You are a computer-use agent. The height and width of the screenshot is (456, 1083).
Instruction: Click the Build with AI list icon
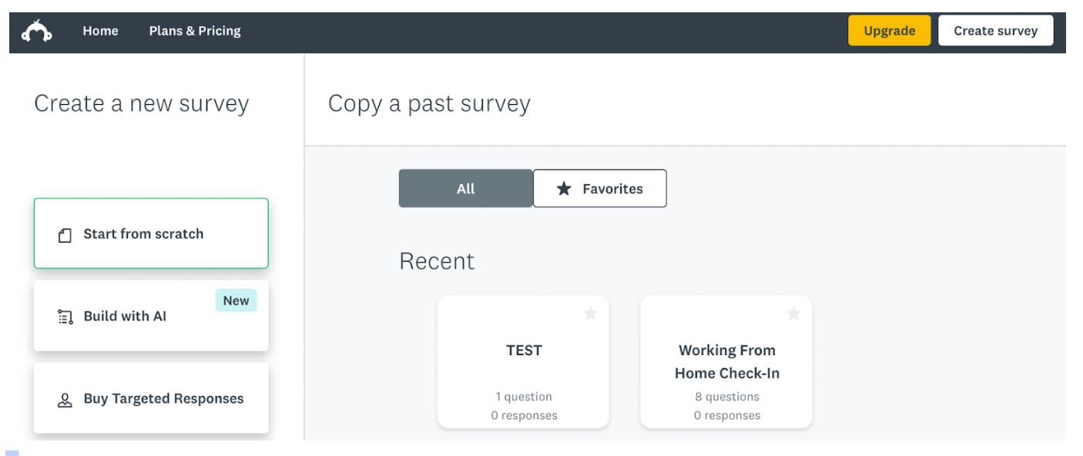point(65,316)
